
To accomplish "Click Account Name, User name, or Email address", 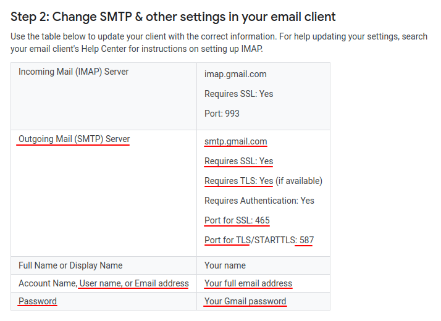I will click(104, 283).
